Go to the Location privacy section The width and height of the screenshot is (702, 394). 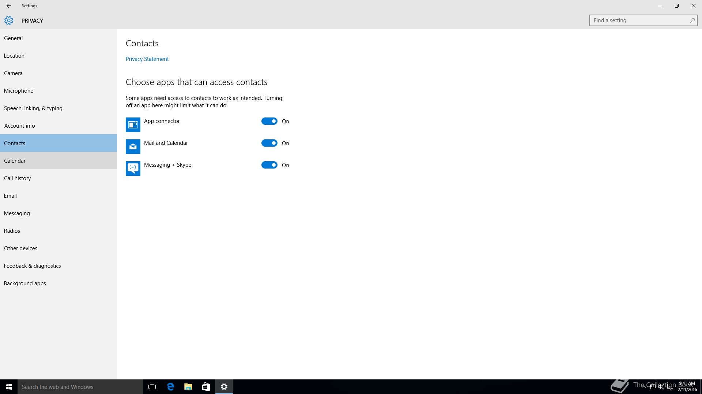(14, 56)
